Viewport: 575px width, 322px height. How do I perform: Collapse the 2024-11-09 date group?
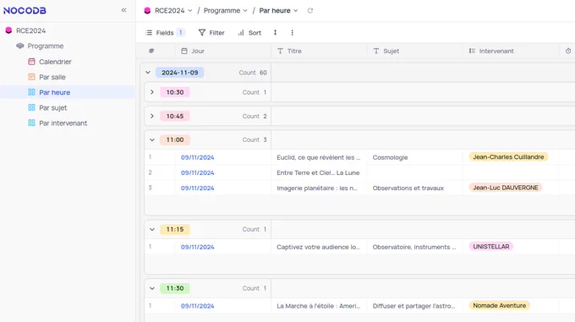coord(148,73)
